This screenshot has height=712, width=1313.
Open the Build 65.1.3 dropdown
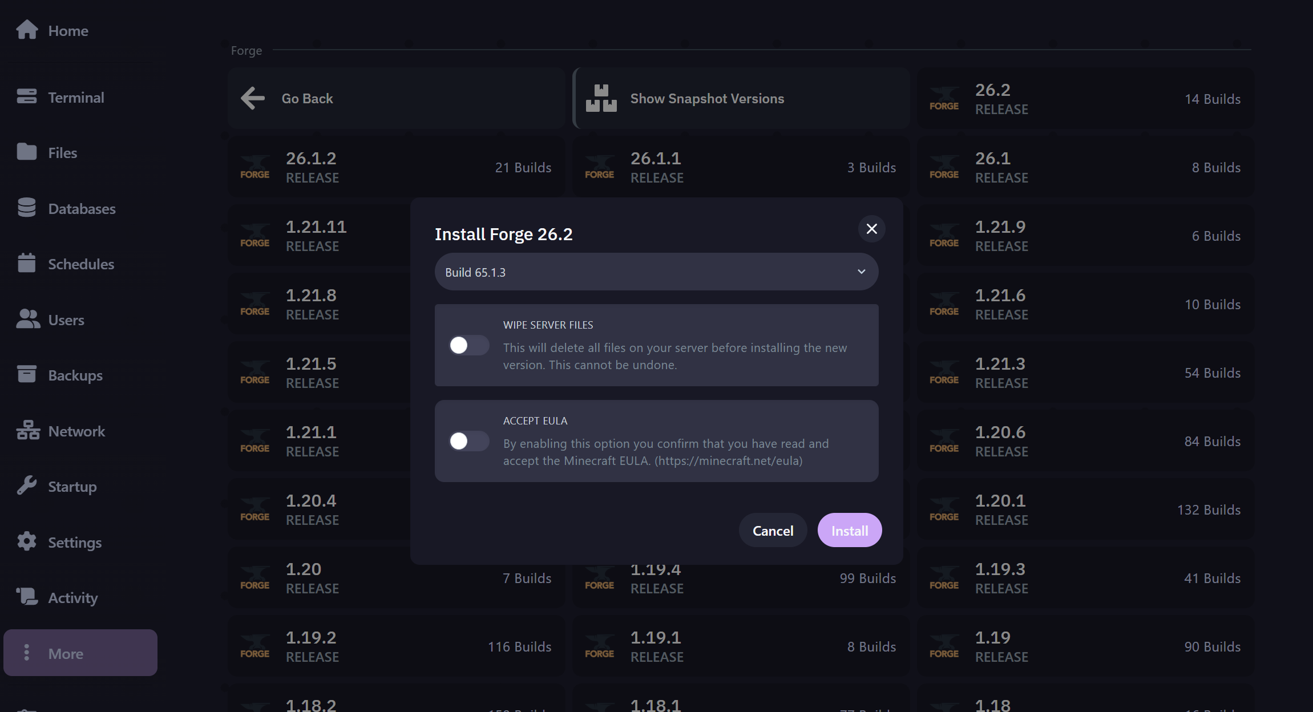[x=656, y=272]
